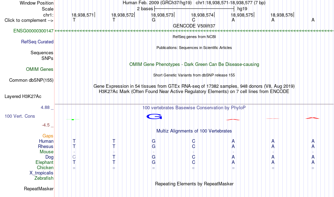The width and height of the screenshot is (334, 197).
Task: Click reference base G in the complement row
Action: click(x=154, y=20)
